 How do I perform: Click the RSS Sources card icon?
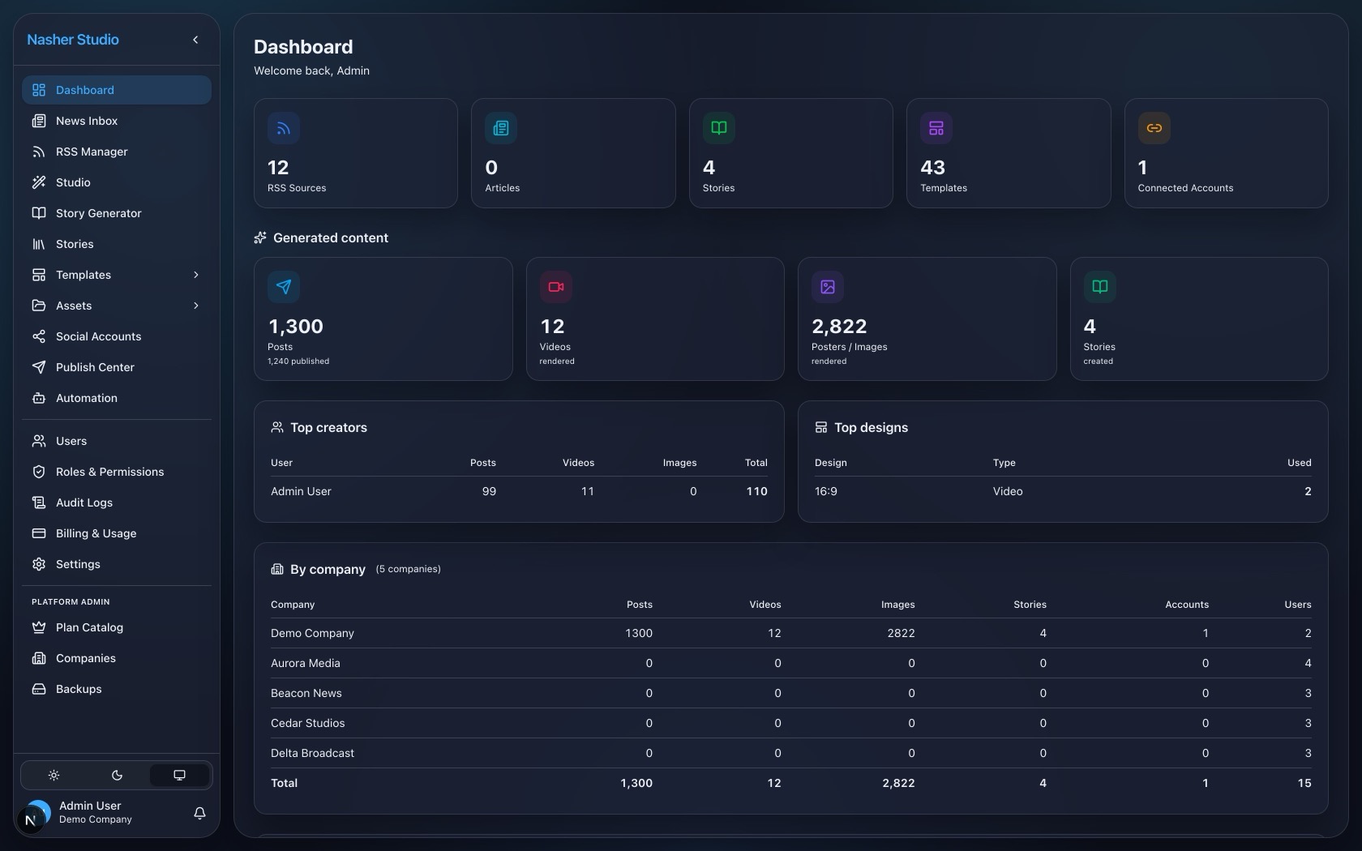[284, 128]
